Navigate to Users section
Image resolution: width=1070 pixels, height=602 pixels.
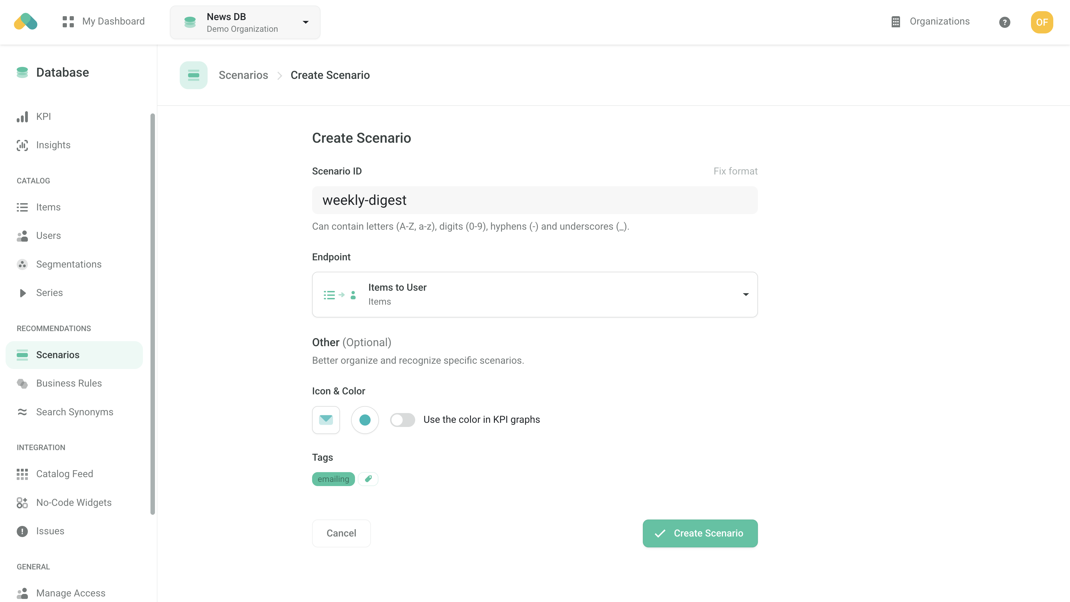pyautogui.click(x=48, y=236)
